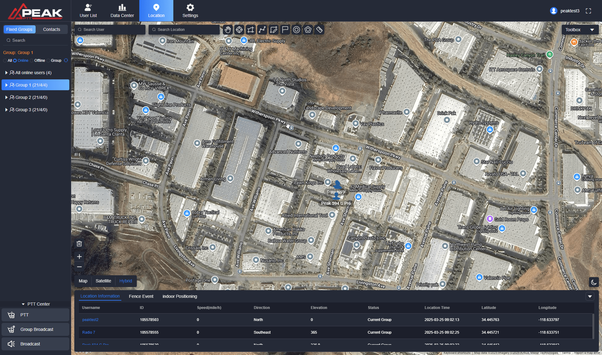
Task: Choose the polyline track tool
Action: pyautogui.click(x=262, y=30)
